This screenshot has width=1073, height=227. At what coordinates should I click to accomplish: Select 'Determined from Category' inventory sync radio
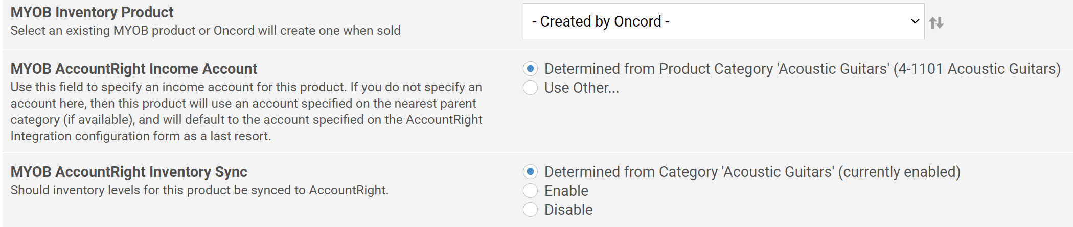click(x=530, y=172)
